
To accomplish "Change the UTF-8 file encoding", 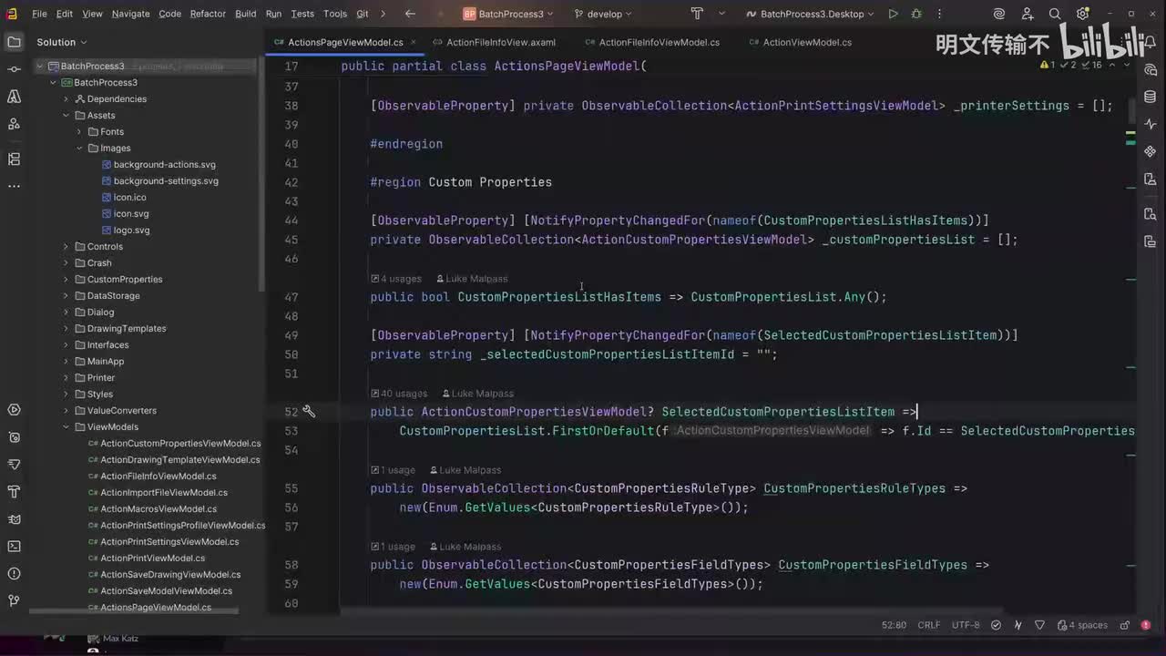I will (x=966, y=625).
